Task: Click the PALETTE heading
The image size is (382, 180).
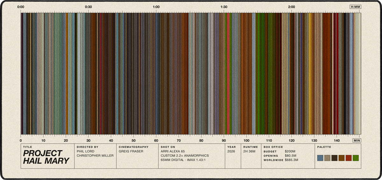Action: pos(324,147)
